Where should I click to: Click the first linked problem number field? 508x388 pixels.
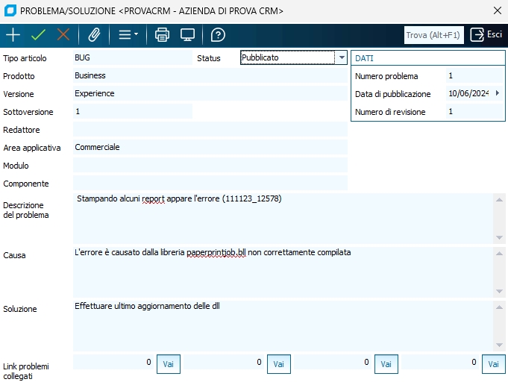113,362
